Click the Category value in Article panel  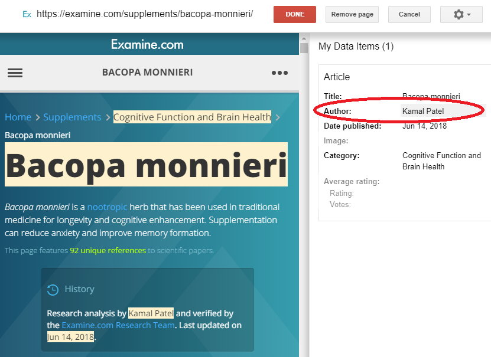point(441,161)
